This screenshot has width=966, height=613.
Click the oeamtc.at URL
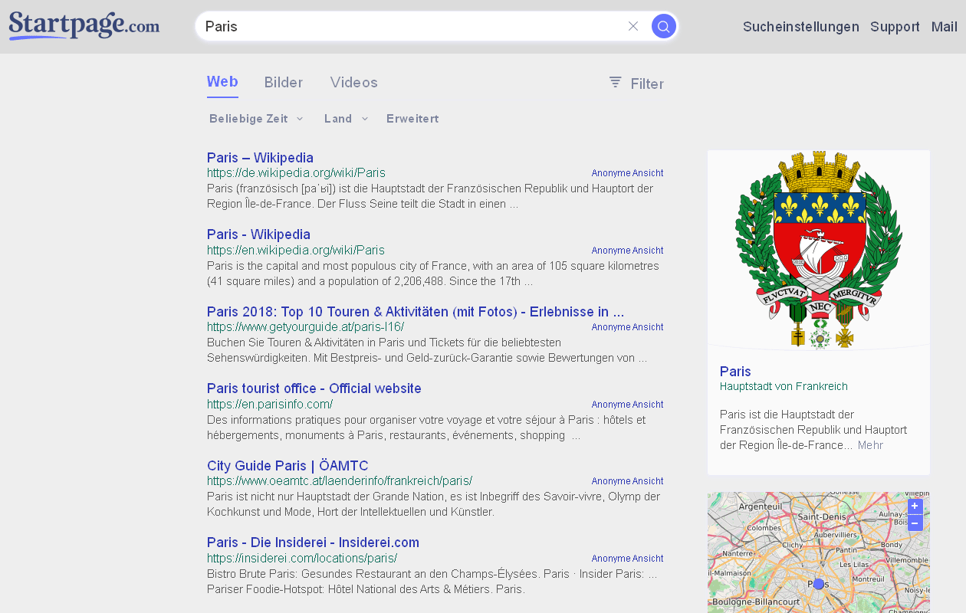340,481
